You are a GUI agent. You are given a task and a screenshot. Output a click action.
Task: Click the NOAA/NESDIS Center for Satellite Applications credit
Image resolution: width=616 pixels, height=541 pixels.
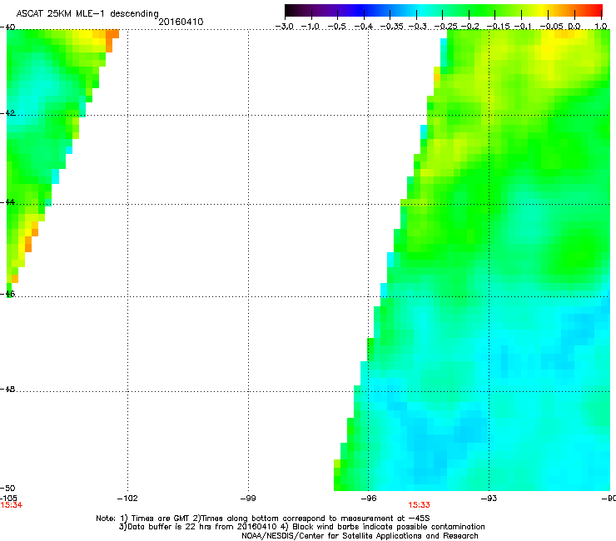[x=360, y=536]
